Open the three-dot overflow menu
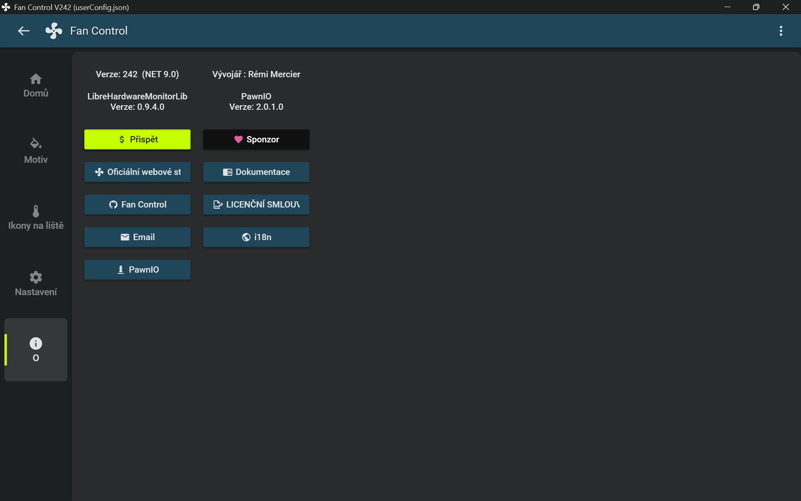The image size is (801, 501). 781,31
